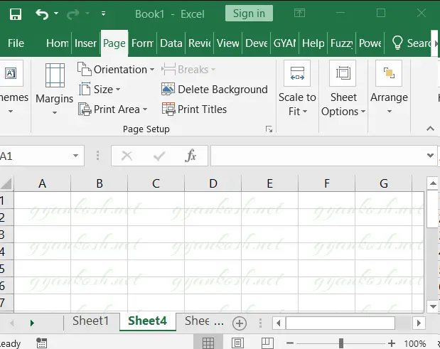This screenshot has width=440, height=349.
Task: Select the Sheet4 tab
Action: (x=148, y=321)
